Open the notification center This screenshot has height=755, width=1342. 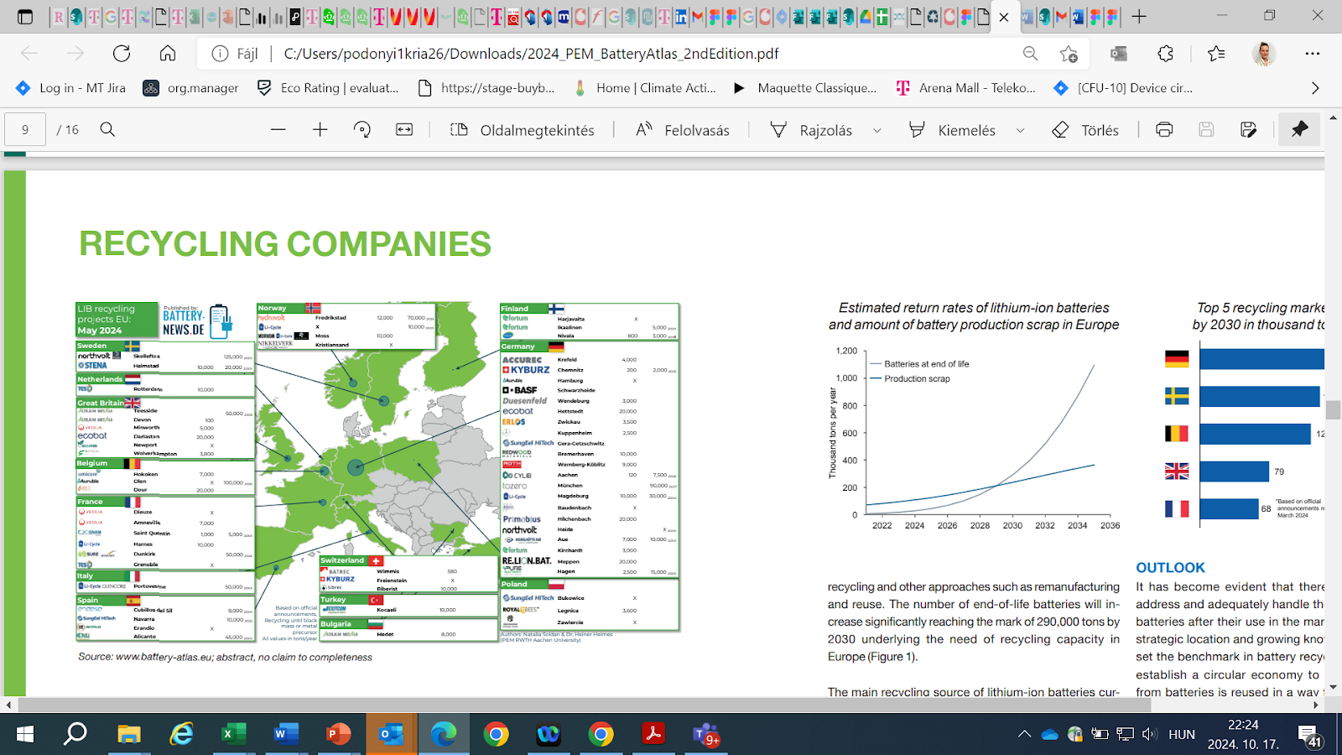(1310, 736)
